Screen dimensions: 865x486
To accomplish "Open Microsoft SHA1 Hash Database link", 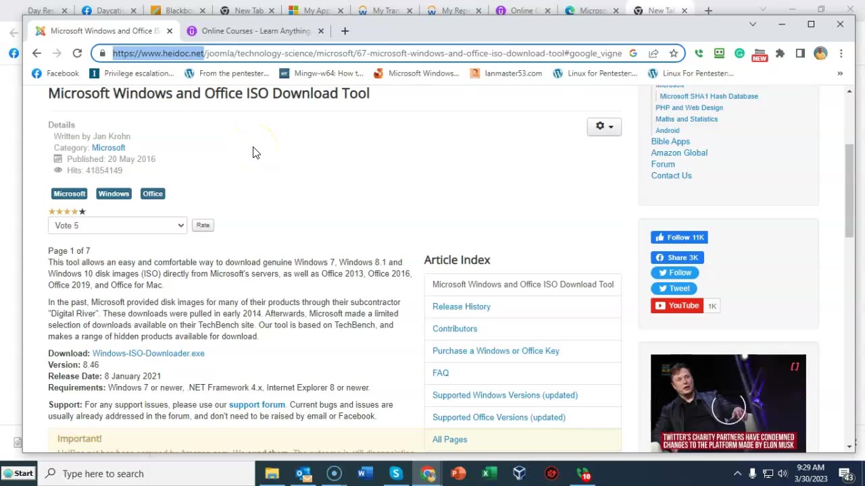I will tap(709, 97).
